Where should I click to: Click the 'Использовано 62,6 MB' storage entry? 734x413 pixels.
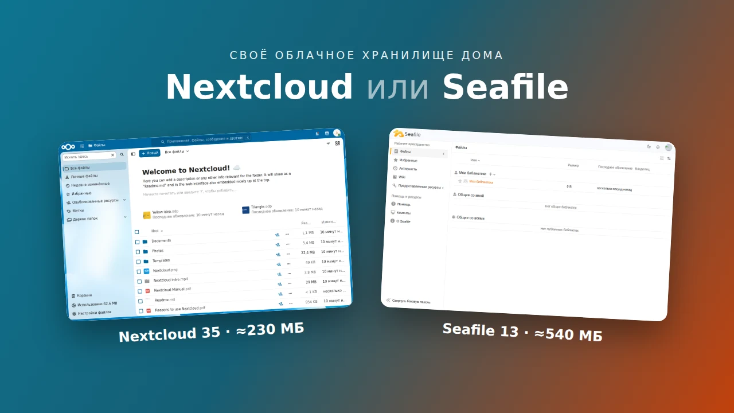(x=94, y=304)
